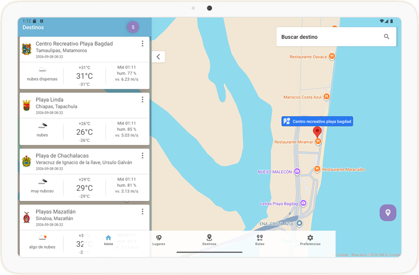Tap the Mariscos Costa Azul restaurant marker
Screen dimensions: 419x275
point(326,97)
